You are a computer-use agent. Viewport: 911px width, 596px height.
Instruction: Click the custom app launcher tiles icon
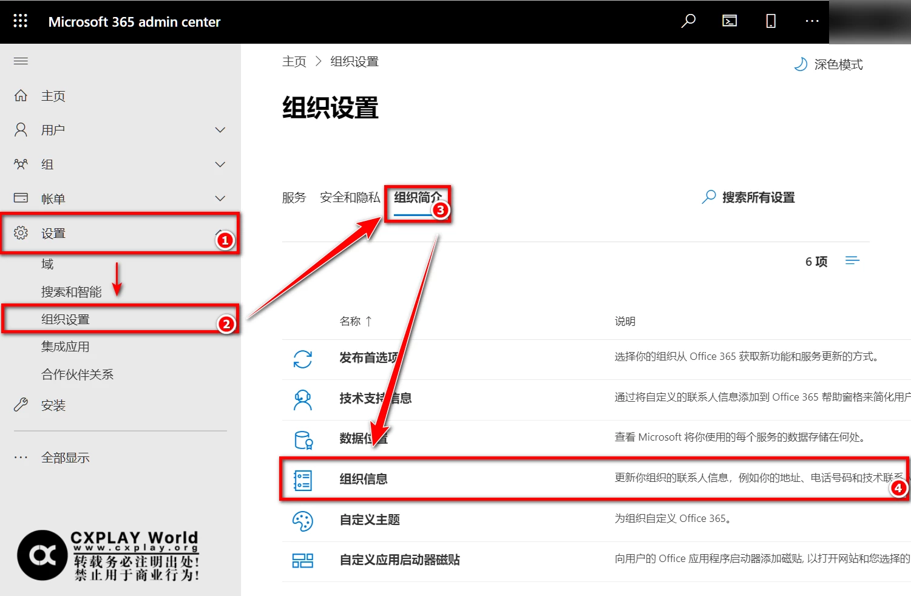303,561
